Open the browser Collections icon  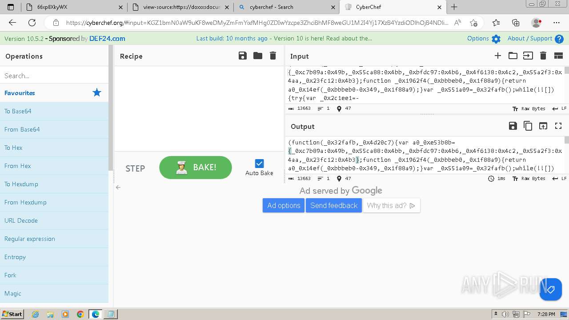click(516, 23)
